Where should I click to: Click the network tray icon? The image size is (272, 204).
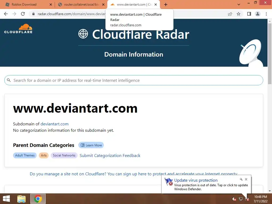pyautogui.click(x=241, y=199)
